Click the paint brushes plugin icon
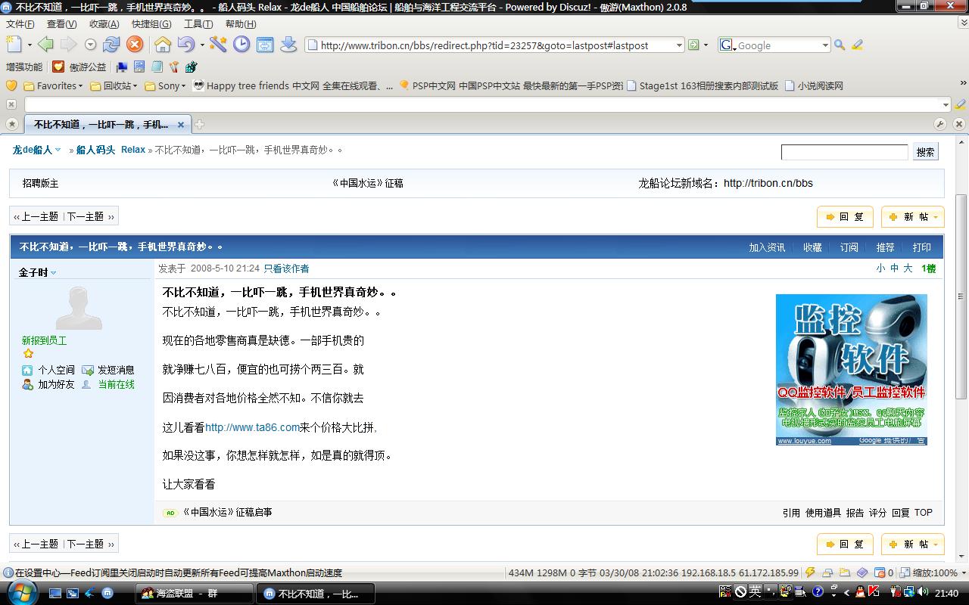This screenshot has height=605, width=969. coord(174,67)
